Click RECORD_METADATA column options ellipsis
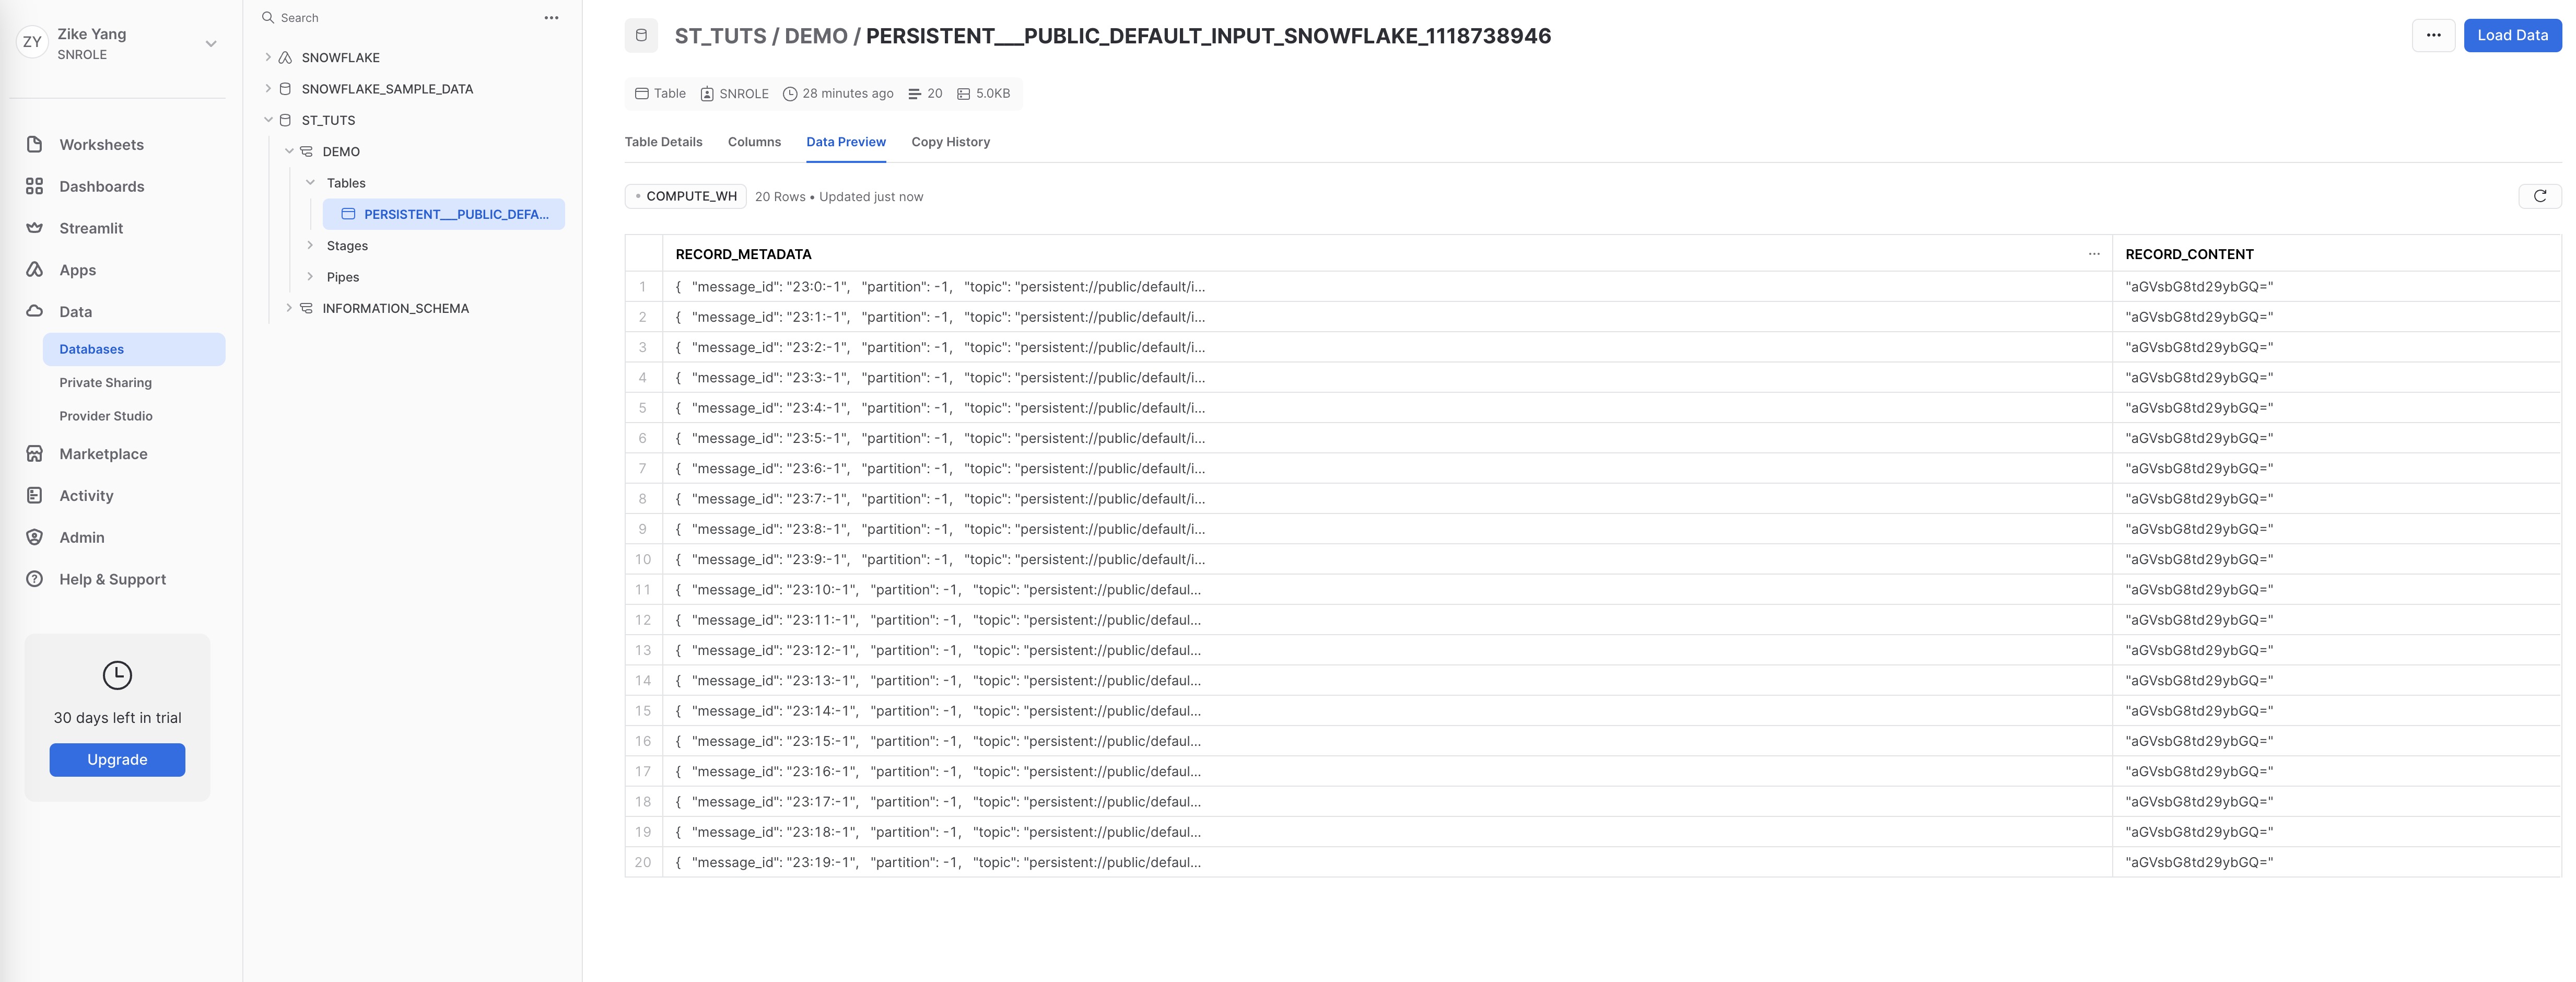 coord(2094,254)
